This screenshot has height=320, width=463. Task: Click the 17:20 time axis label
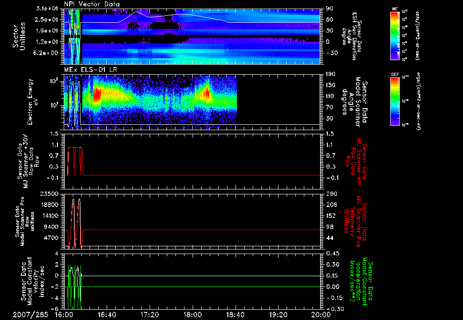coord(149,315)
